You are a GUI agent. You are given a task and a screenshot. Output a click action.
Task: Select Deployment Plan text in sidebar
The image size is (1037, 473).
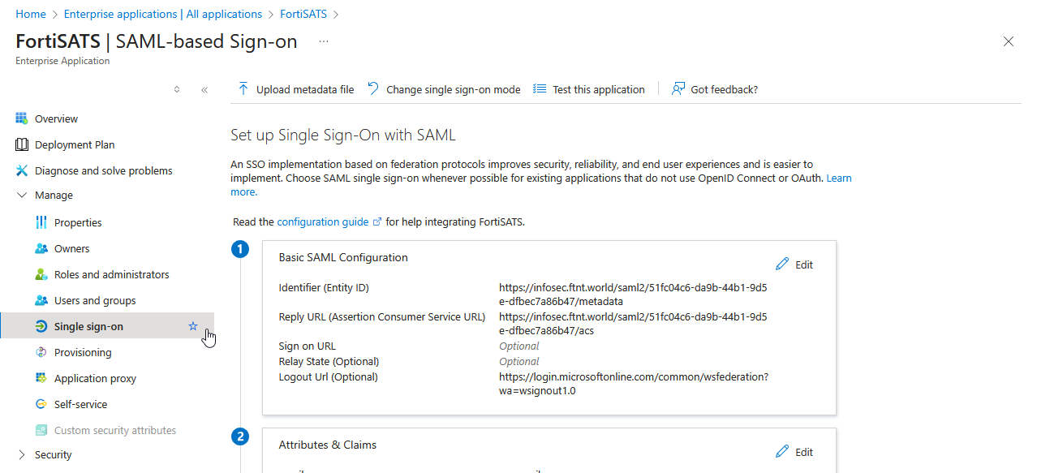[75, 145]
